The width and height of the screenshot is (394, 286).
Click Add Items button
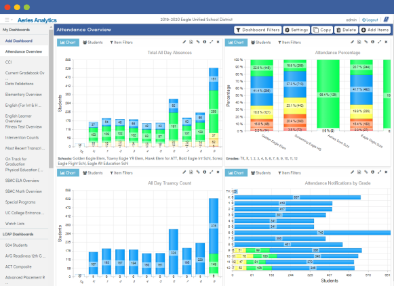click(375, 30)
